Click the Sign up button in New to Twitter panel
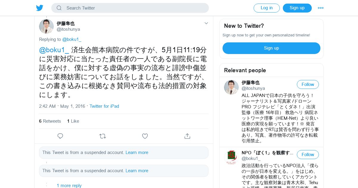Viewport: 358px width, 188px height. (x=271, y=48)
